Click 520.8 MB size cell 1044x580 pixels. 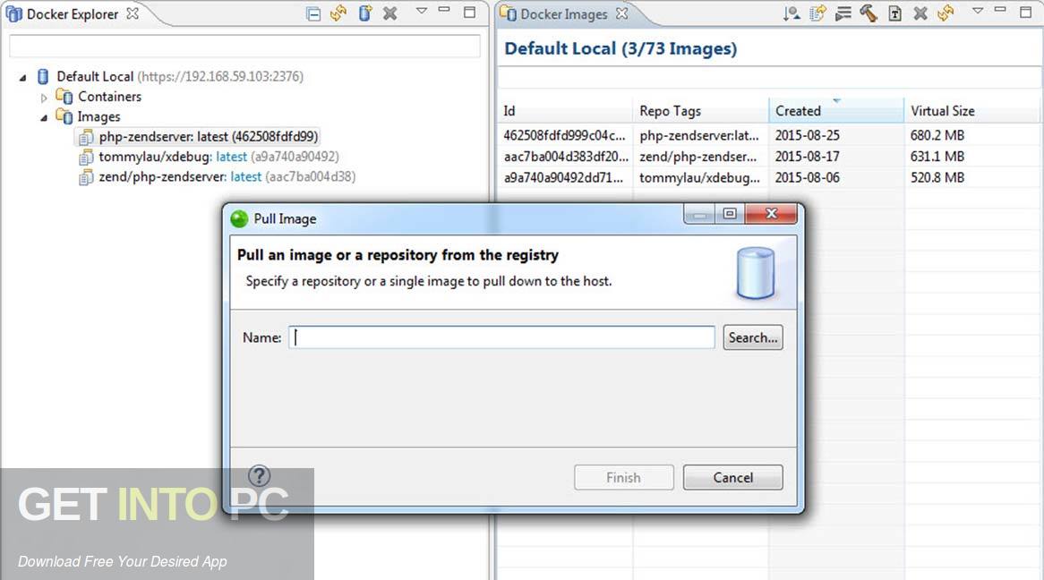[937, 178]
